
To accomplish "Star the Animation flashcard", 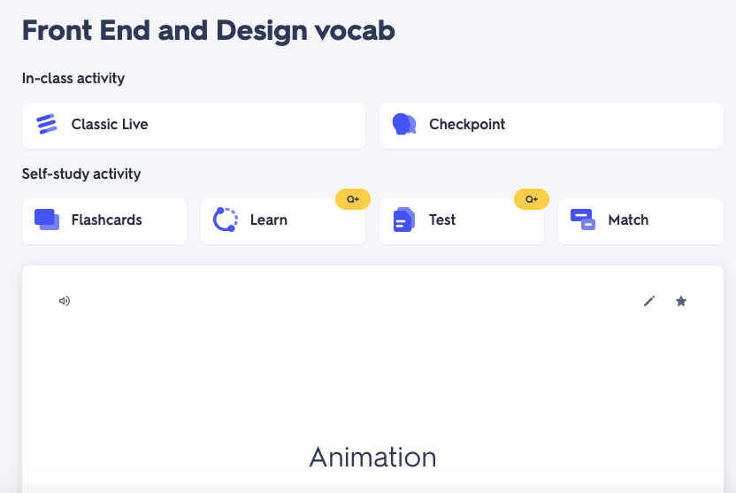I will click(x=681, y=301).
